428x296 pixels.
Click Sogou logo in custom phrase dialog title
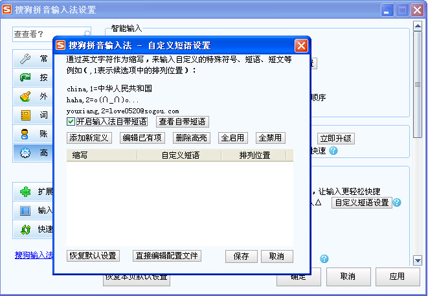coord(61,45)
